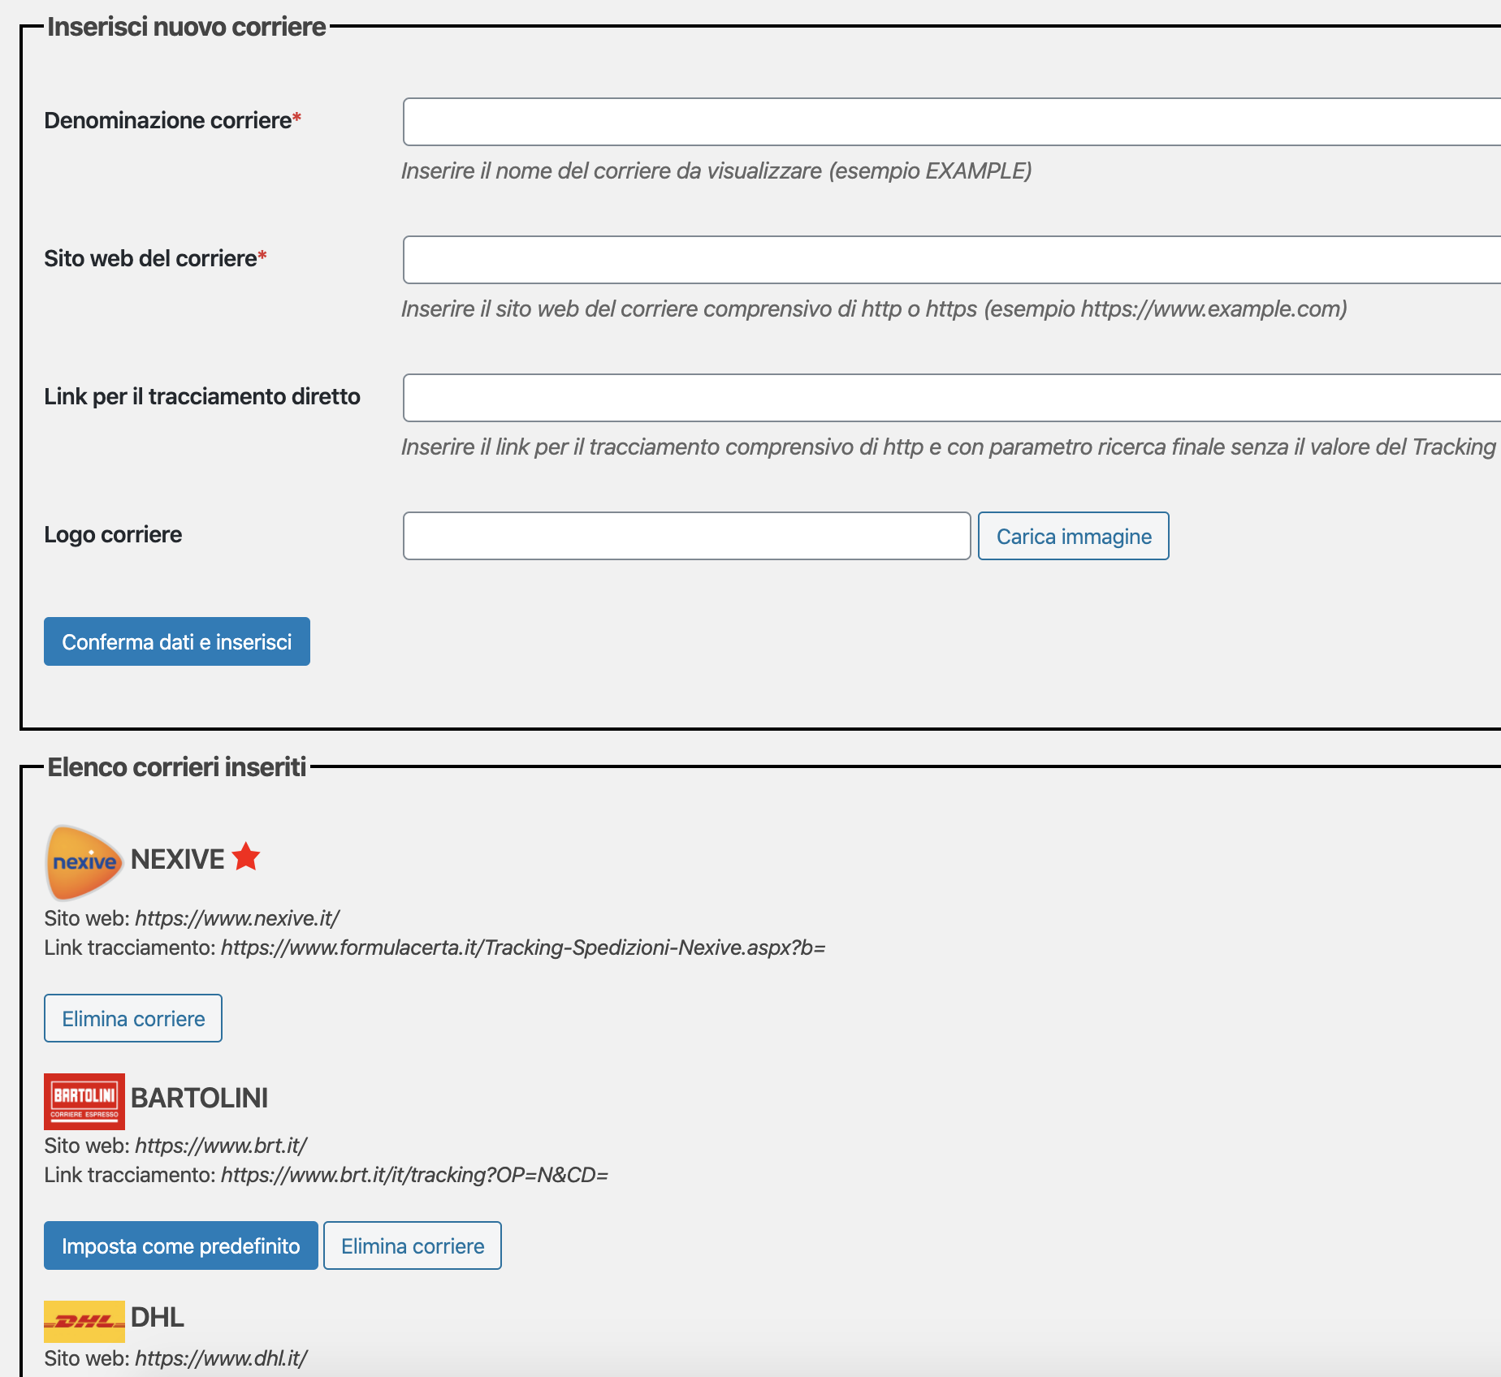Click the Nexive courier logo
Screen dimensions: 1501x1377
pos(84,862)
